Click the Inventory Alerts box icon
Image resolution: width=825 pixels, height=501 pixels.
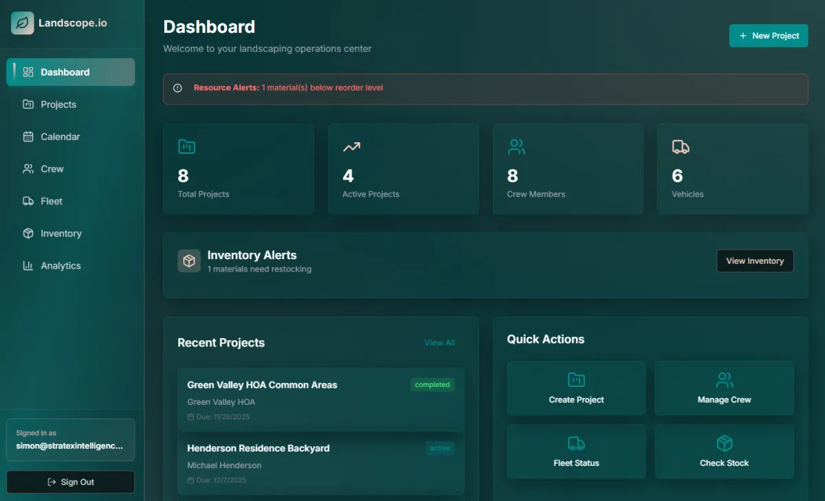pos(189,261)
